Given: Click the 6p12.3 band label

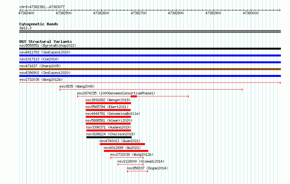Looking at the screenshot, I should (25, 28).
